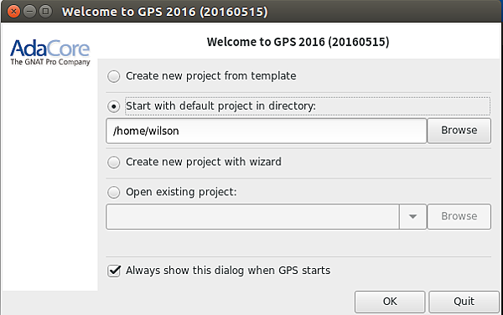Expand the existing project dropdown arrow

[x=412, y=217]
